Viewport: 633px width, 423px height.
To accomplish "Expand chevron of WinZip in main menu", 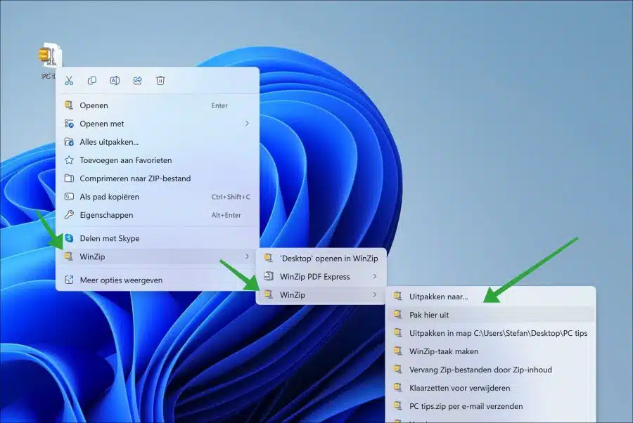I will tap(247, 256).
